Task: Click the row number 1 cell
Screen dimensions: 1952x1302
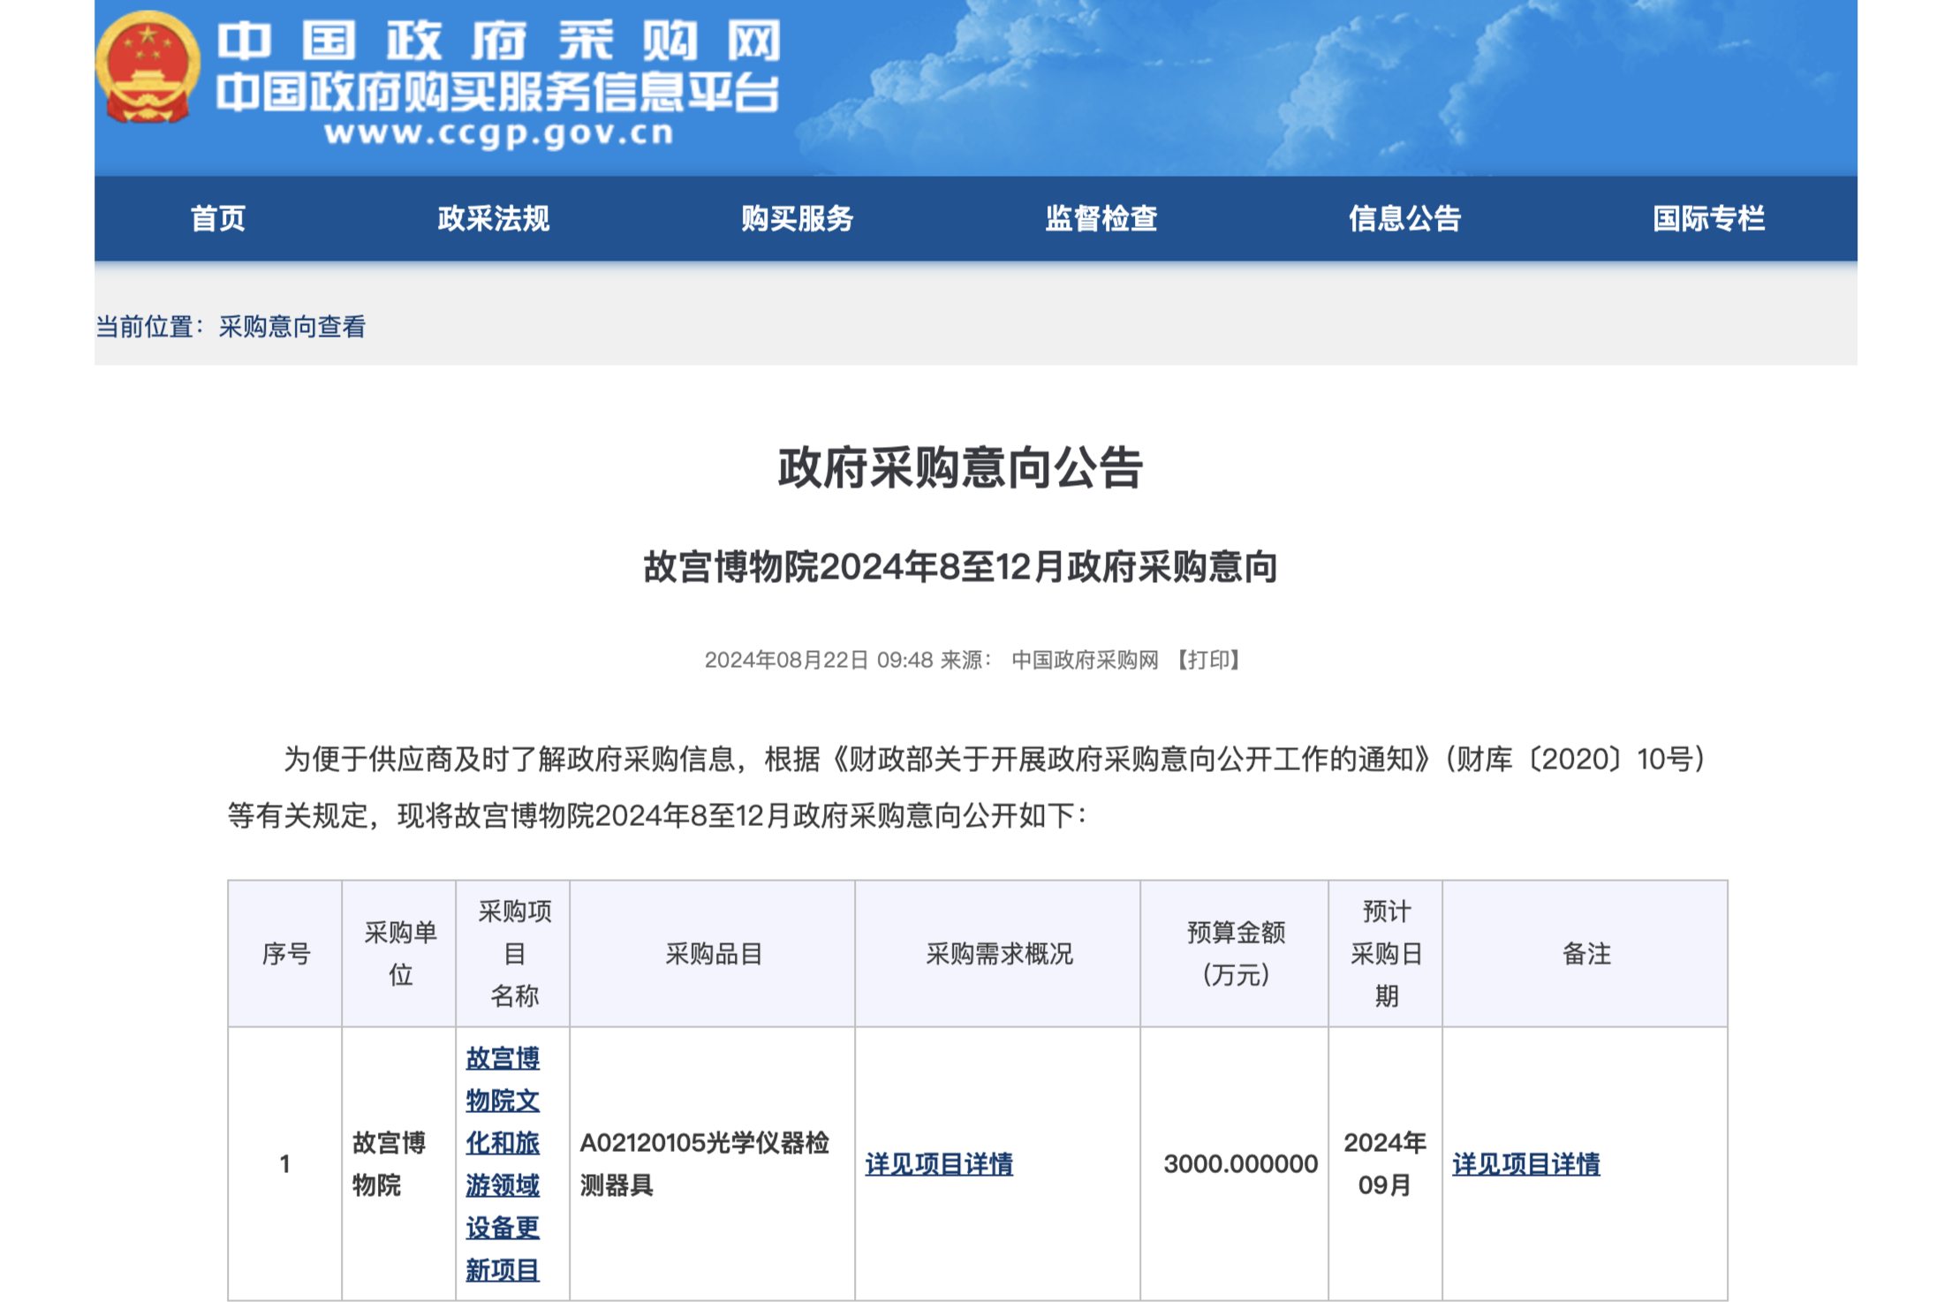Action: click(x=284, y=1164)
